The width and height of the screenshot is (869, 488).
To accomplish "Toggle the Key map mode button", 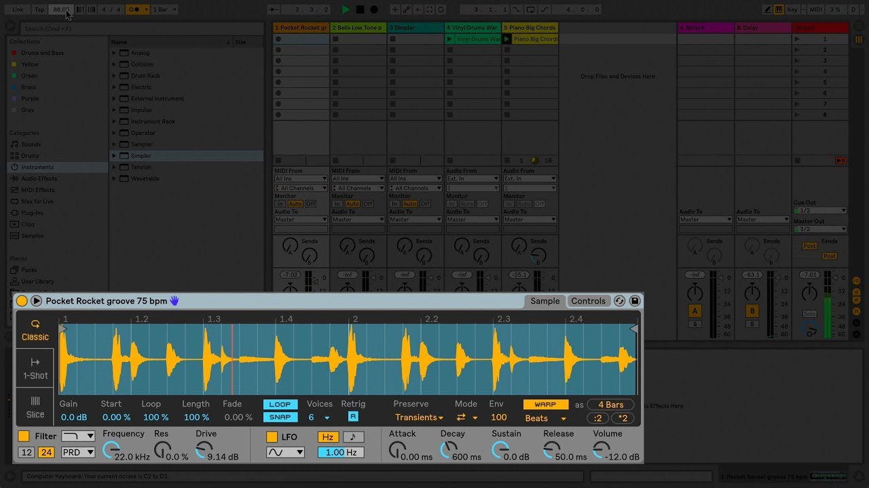I will pyautogui.click(x=793, y=9).
